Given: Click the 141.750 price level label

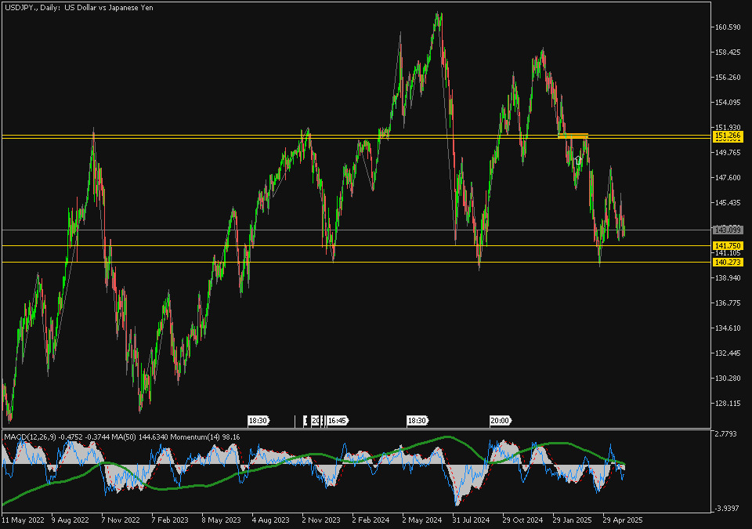Looking at the screenshot, I should [x=728, y=246].
